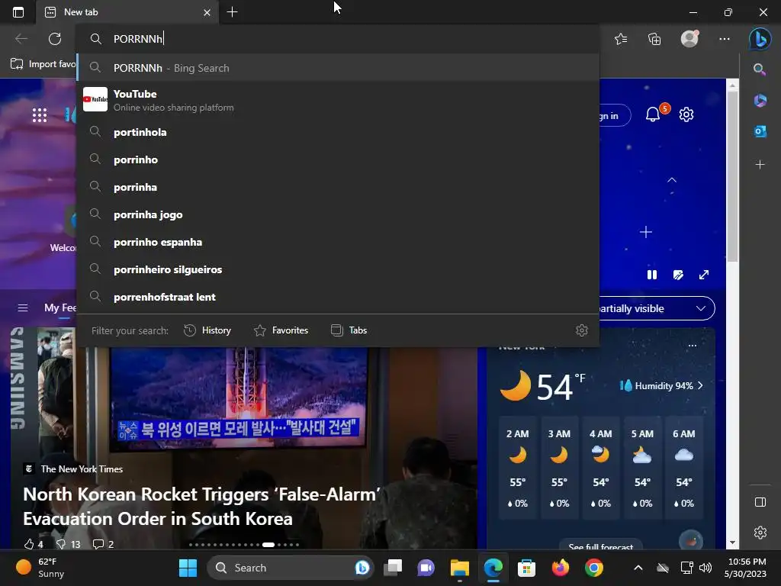Click the 4 AM forecast column
This screenshot has width=781, height=586.
(601, 468)
